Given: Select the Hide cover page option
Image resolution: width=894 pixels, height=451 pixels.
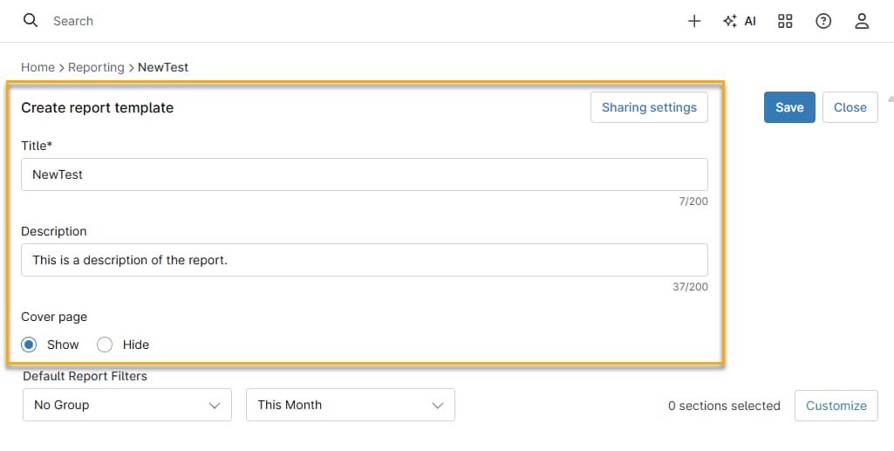Looking at the screenshot, I should tap(106, 345).
